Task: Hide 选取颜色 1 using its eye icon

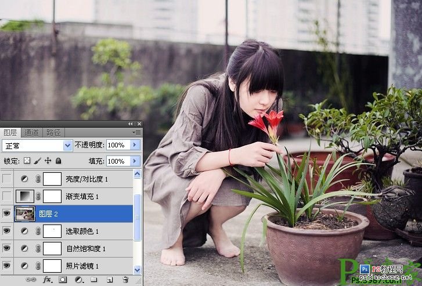Action: (7, 231)
